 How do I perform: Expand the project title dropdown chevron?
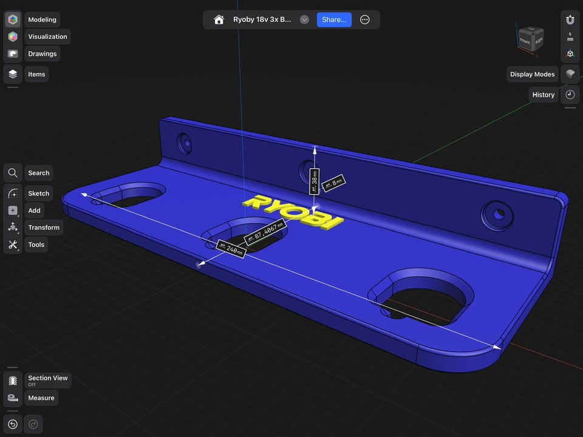[x=304, y=19]
